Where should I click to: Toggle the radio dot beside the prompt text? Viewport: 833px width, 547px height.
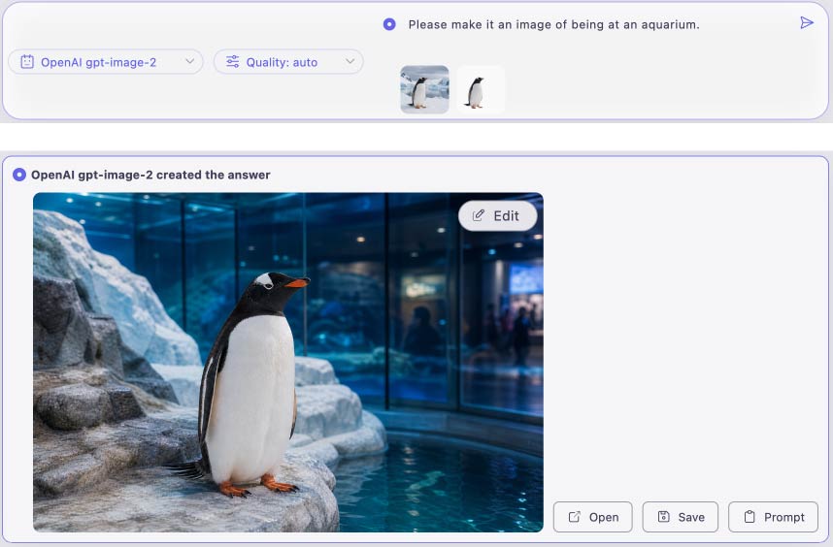point(389,24)
